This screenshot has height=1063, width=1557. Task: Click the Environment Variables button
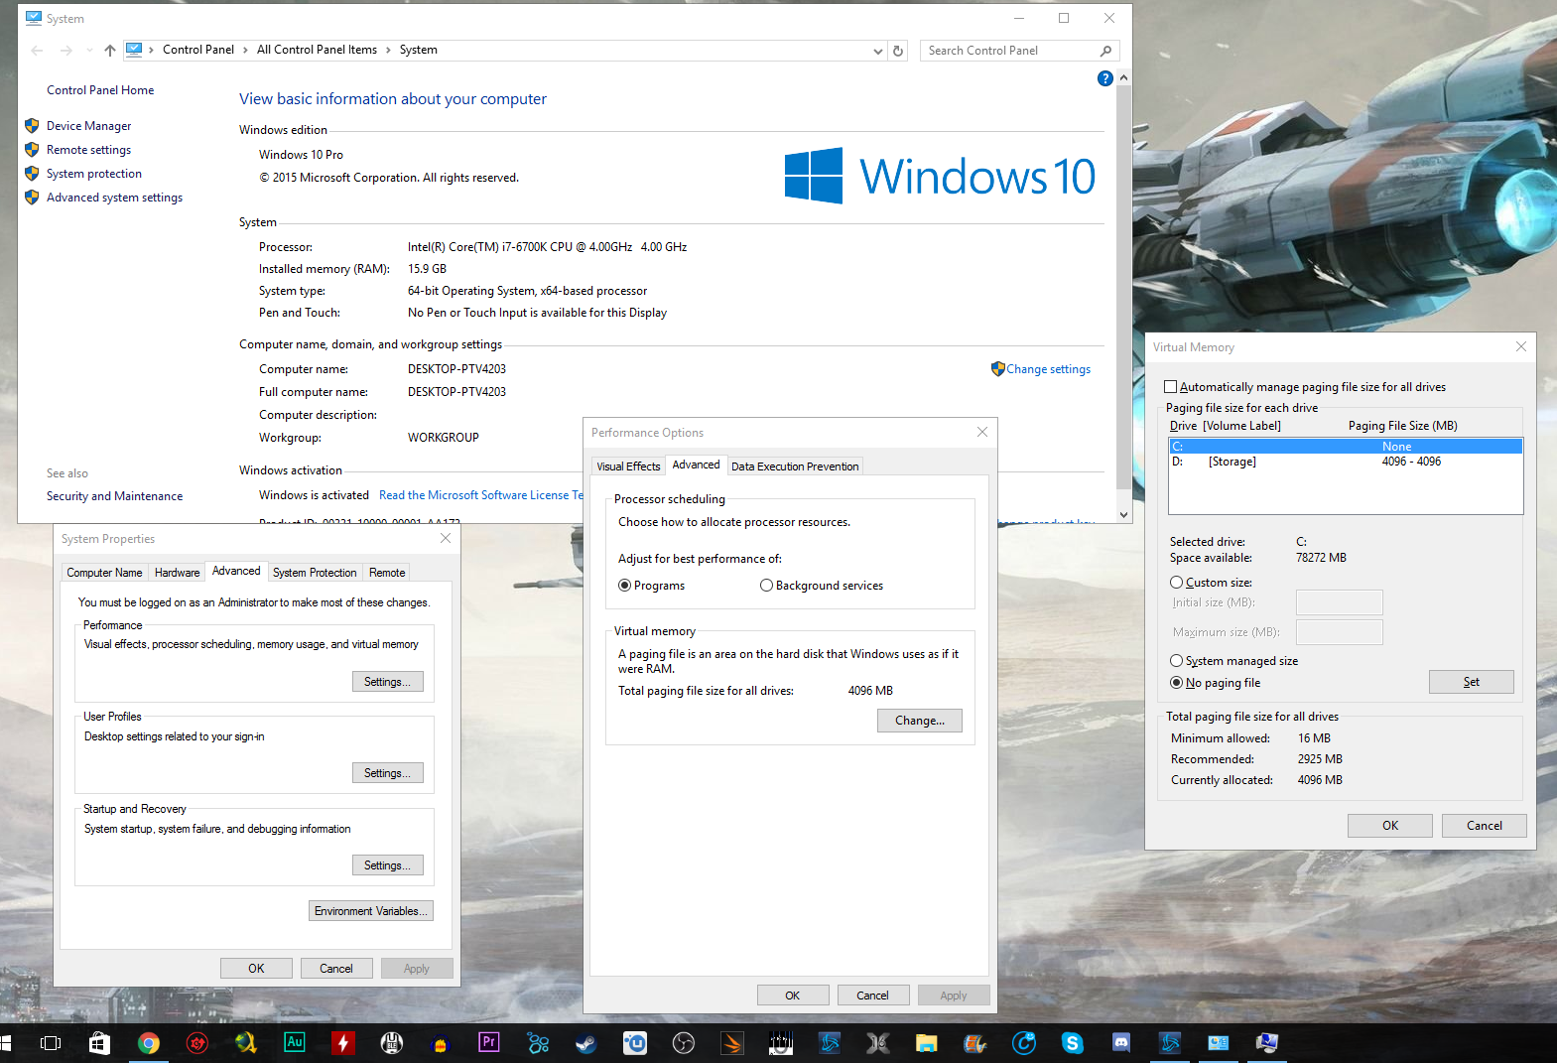click(371, 911)
